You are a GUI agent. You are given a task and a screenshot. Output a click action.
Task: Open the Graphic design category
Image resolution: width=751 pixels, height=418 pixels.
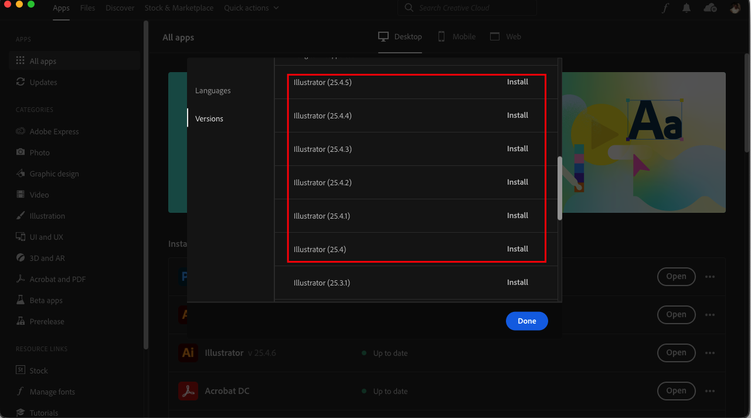click(19, 174)
